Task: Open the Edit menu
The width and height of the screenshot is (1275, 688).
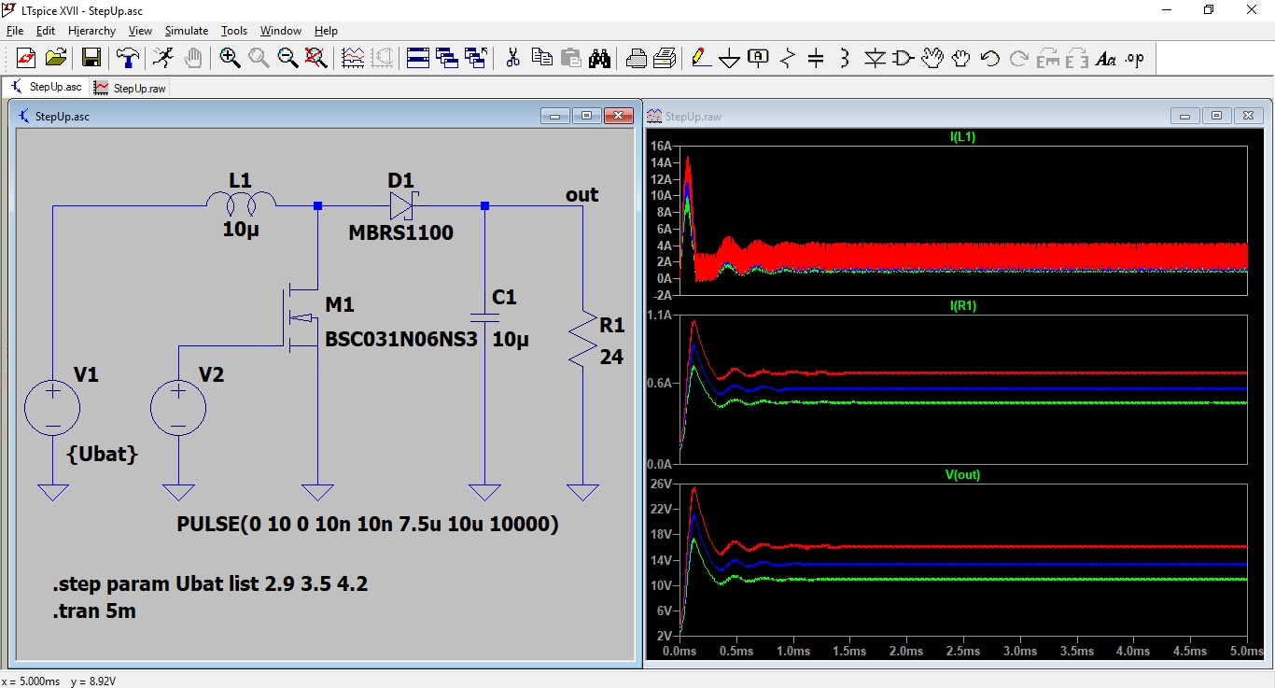Action: pyautogui.click(x=46, y=31)
